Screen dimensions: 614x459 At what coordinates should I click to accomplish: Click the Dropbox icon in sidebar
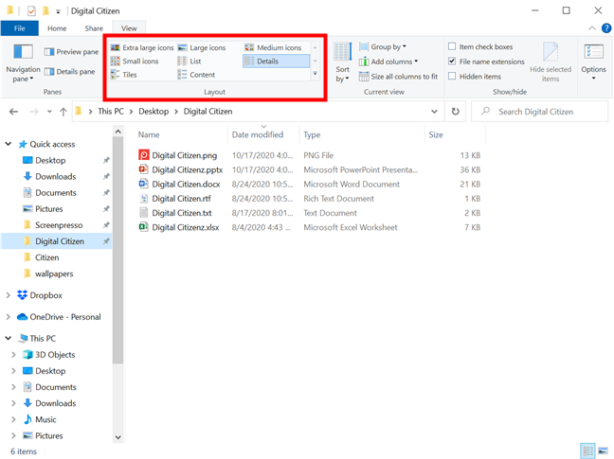click(23, 295)
